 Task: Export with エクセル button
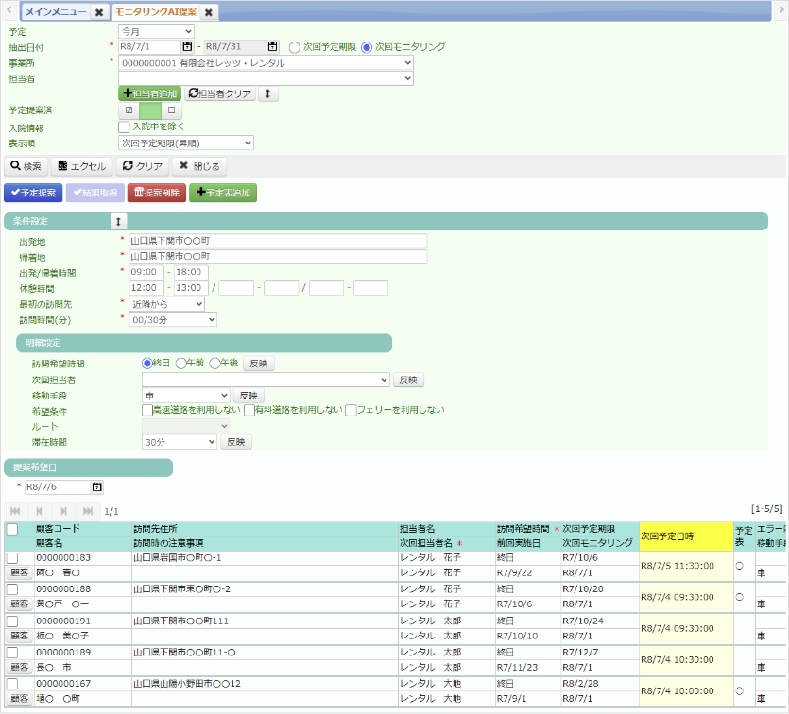pos(82,166)
